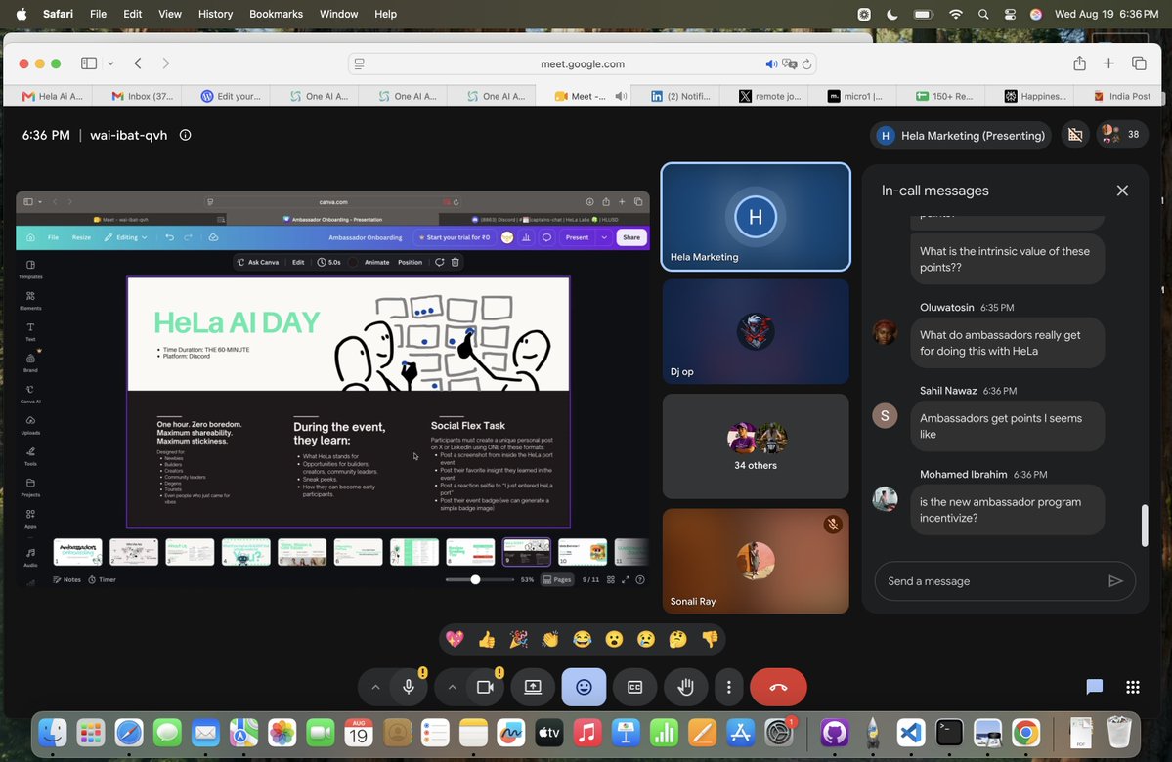Click the send message arrow

pos(1115,581)
